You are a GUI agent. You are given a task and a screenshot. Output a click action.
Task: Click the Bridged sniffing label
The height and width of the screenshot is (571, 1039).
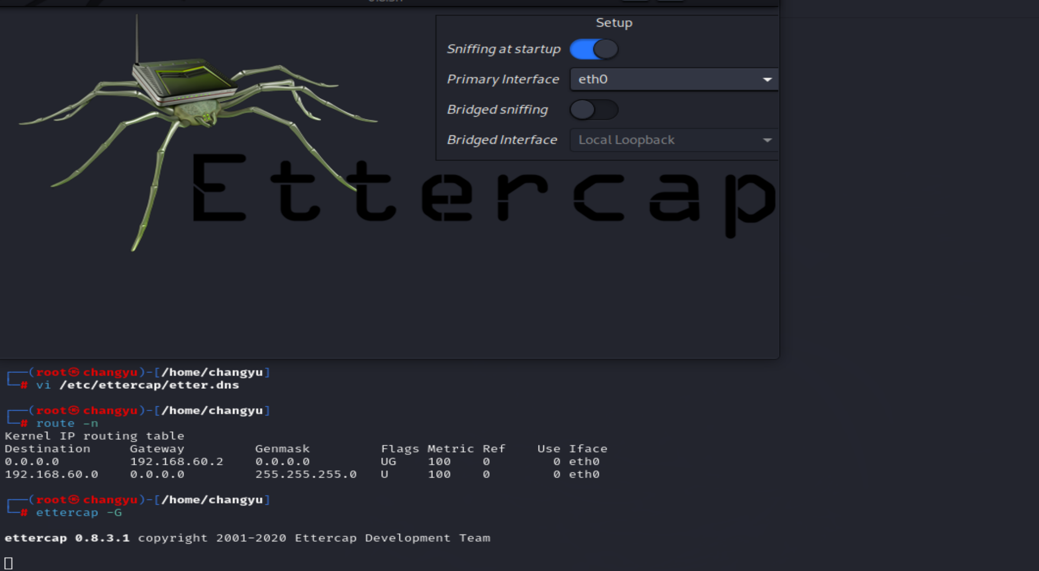click(497, 109)
